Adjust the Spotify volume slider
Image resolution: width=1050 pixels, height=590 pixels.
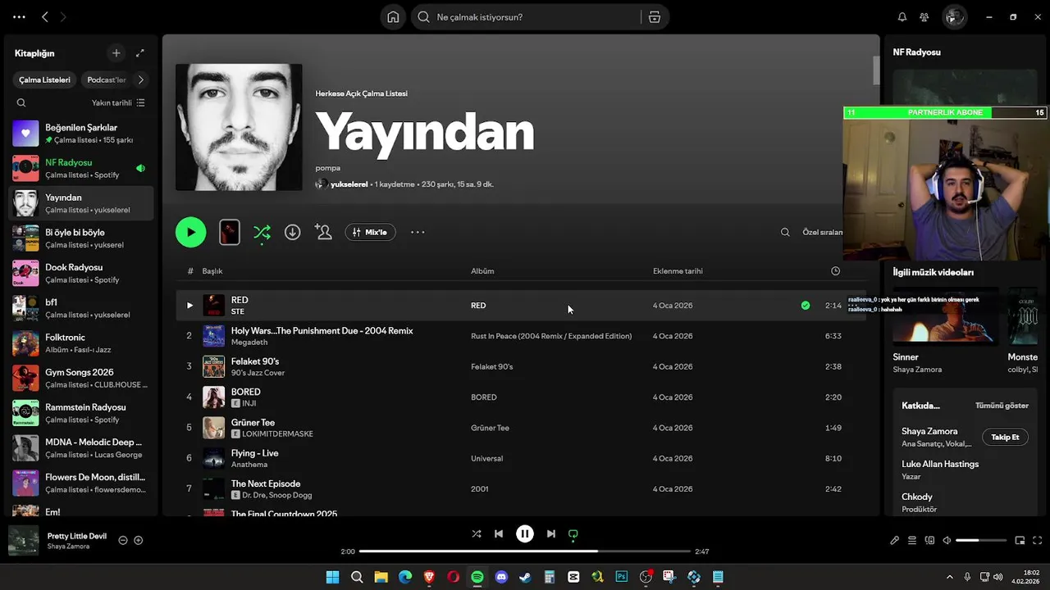click(981, 541)
